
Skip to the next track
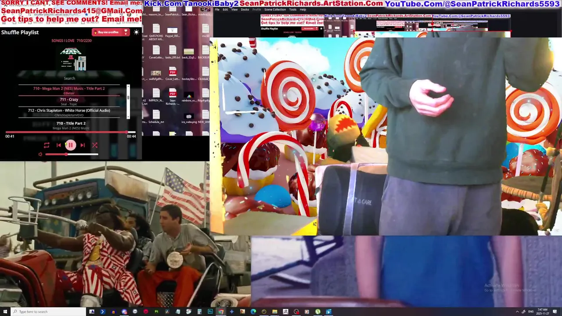(83, 145)
